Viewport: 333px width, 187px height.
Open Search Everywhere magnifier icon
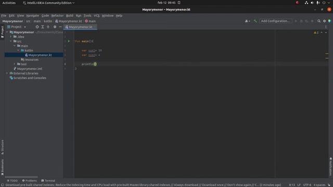(319, 21)
